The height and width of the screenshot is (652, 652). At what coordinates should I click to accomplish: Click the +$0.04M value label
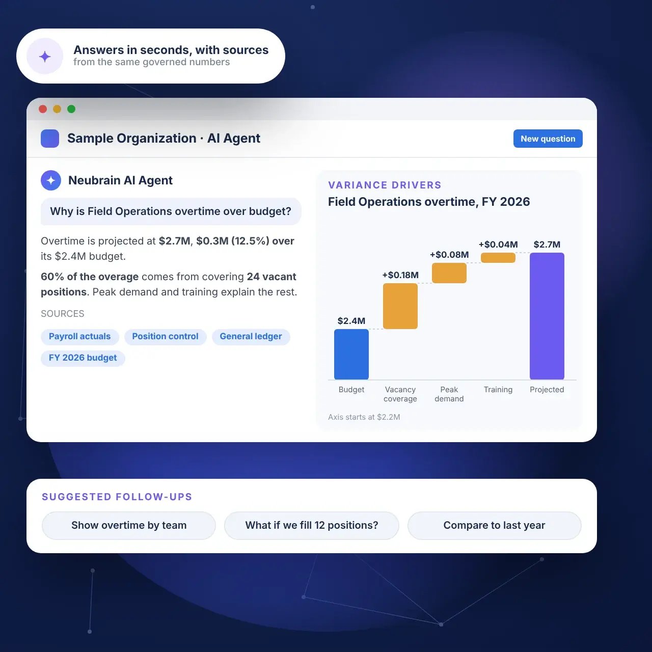pos(498,244)
